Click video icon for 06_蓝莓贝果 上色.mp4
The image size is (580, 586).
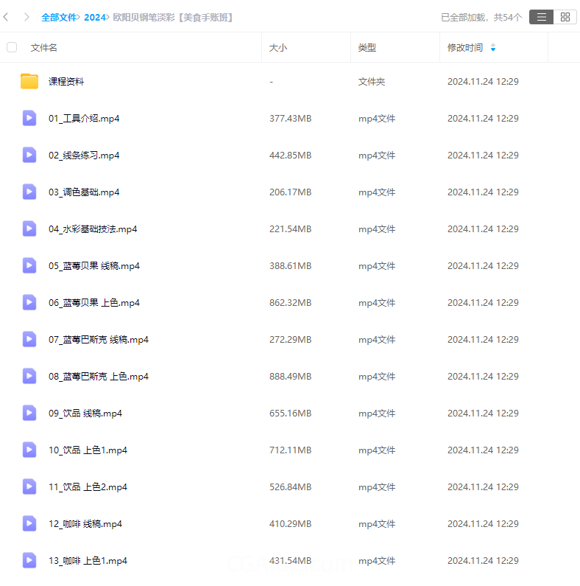click(29, 302)
